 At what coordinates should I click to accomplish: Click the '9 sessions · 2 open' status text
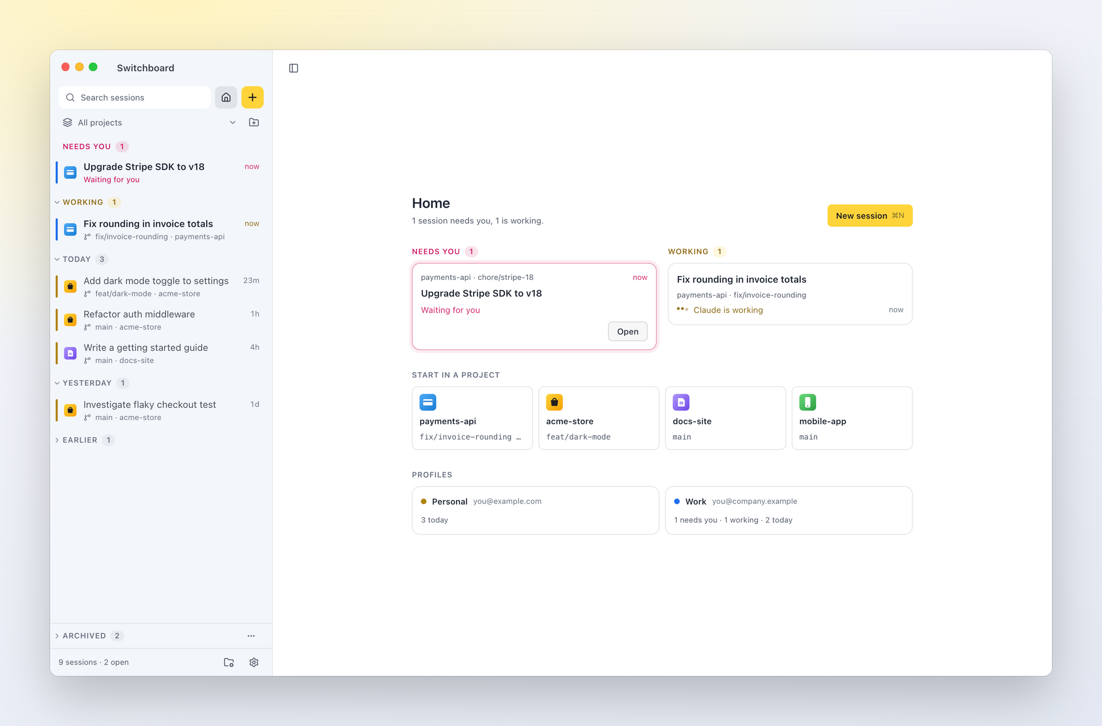point(94,662)
